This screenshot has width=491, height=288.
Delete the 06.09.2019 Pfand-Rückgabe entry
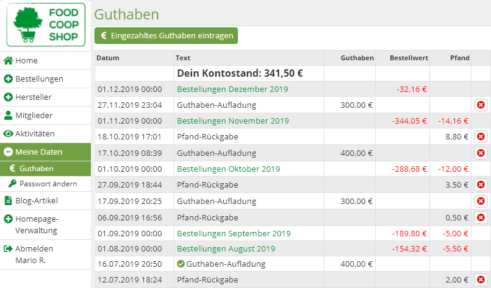481,217
